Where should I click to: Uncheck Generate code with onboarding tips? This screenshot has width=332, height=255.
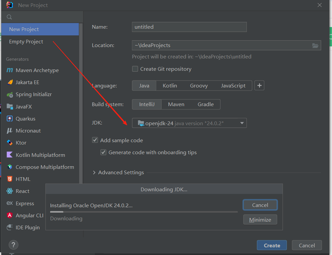tap(103, 152)
